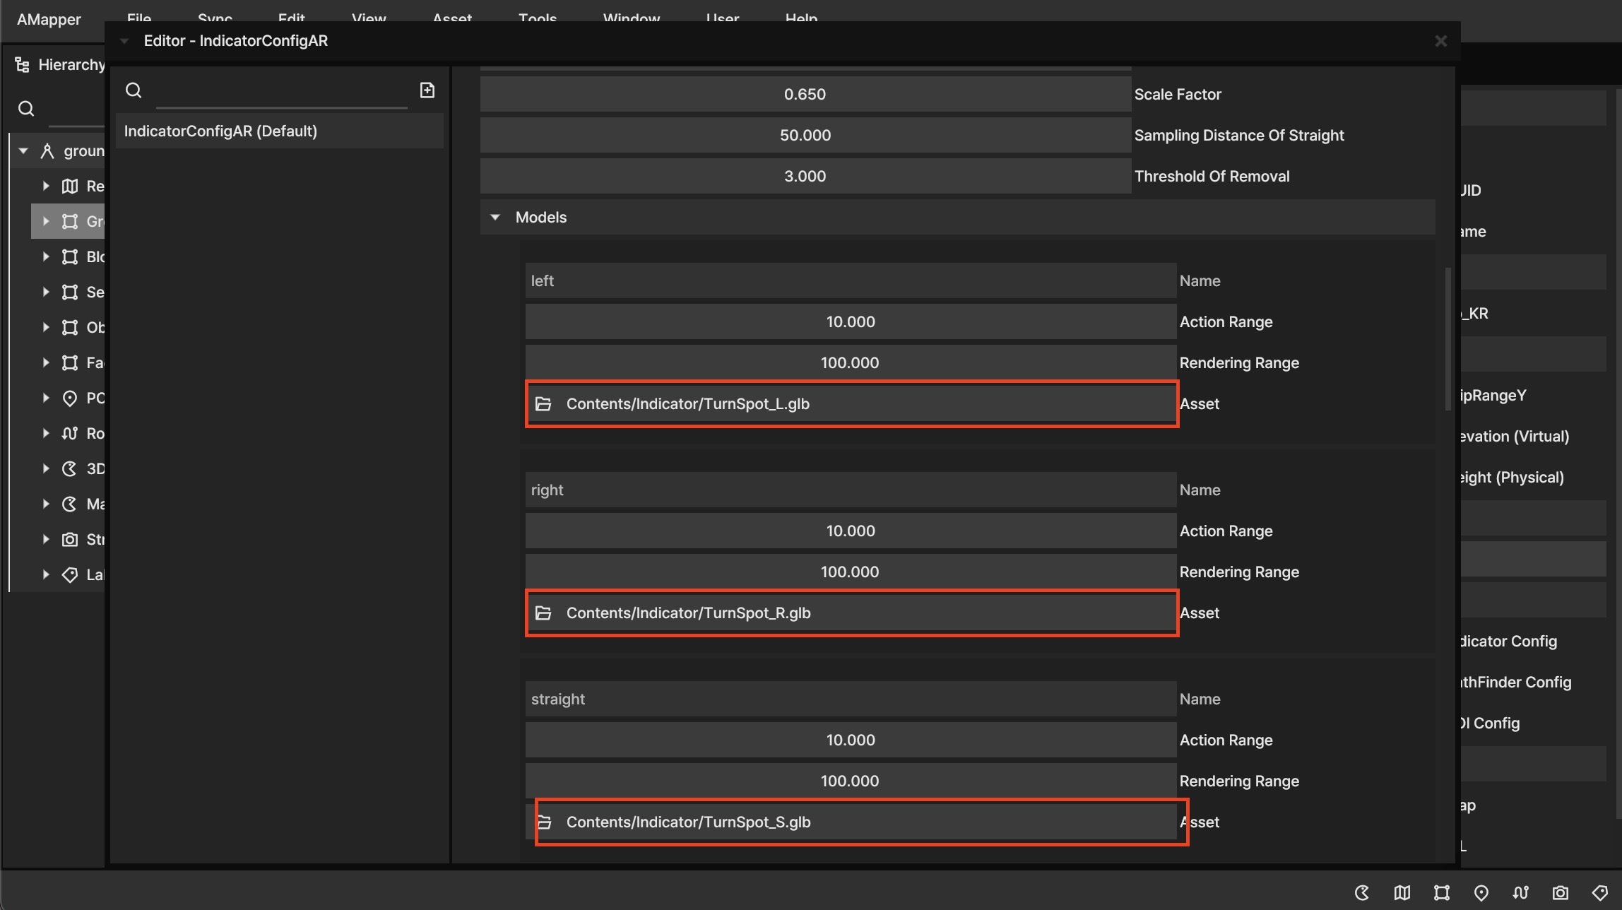Collapse the ground root tree node
Screen dimensions: 1622x910
point(23,150)
